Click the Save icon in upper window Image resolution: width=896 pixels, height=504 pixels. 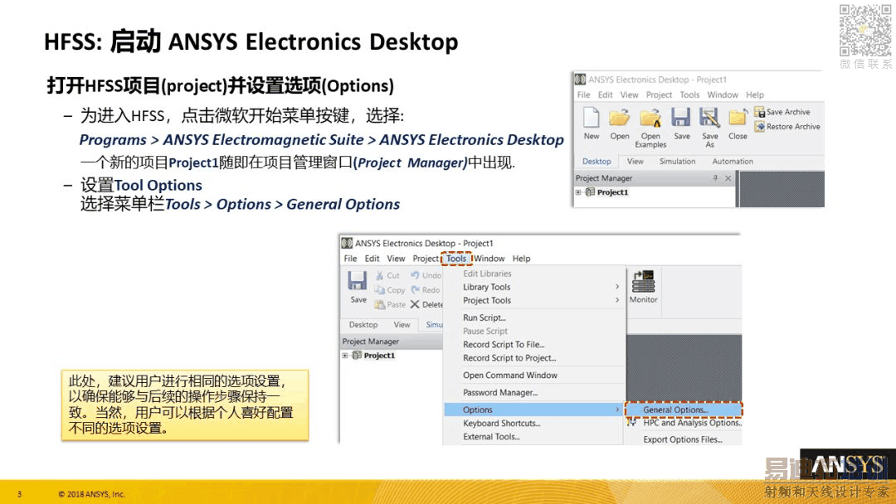tap(681, 118)
